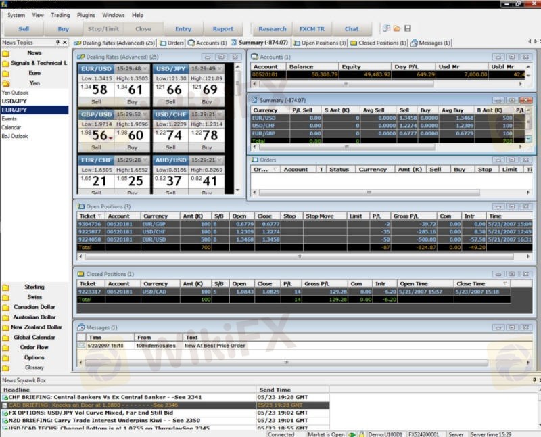Click the Canadian Dollar folder icon
Screen dimensions: 541x437
point(6,307)
